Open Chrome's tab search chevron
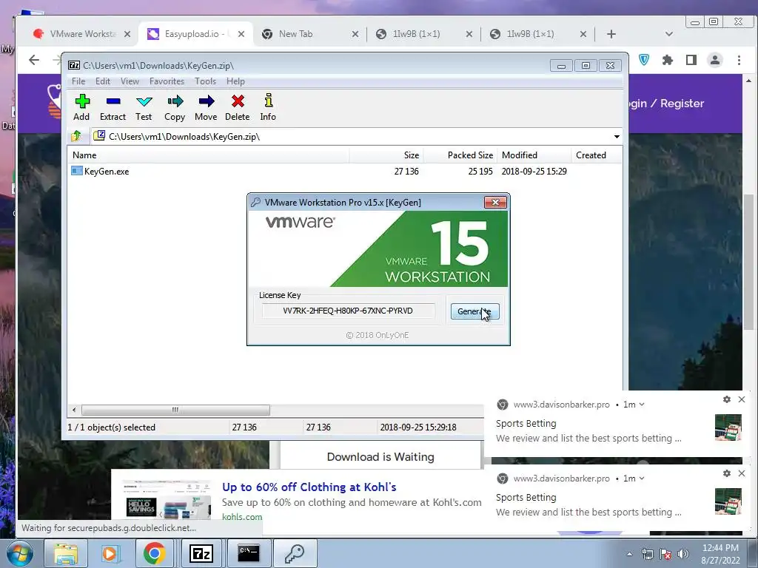This screenshot has width=758, height=568. tap(669, 34)
